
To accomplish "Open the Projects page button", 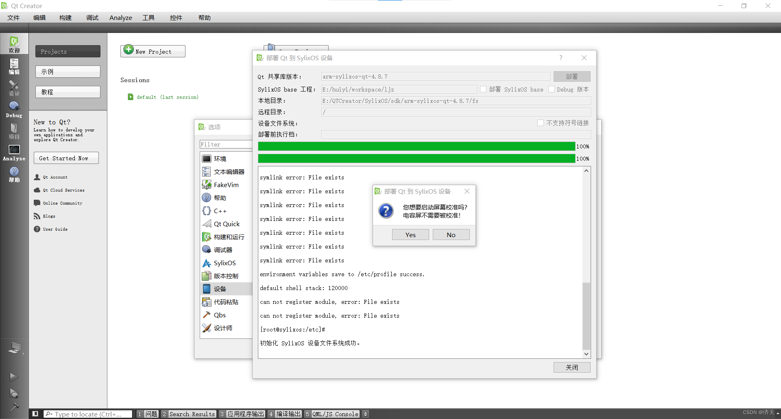I will pyautogui.click(x=68, y=51).
